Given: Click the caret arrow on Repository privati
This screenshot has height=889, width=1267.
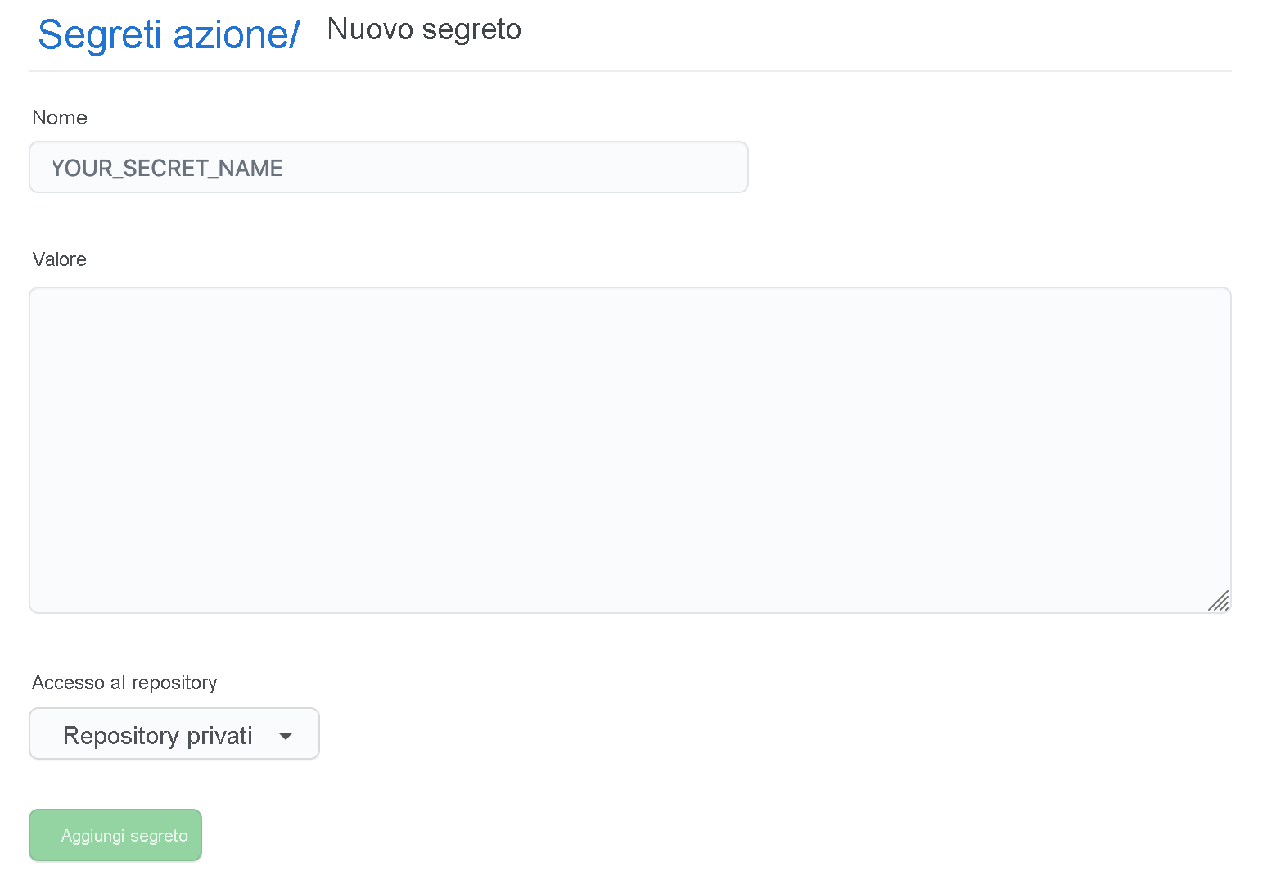Looking at the screenshot, I should (285, 736).
